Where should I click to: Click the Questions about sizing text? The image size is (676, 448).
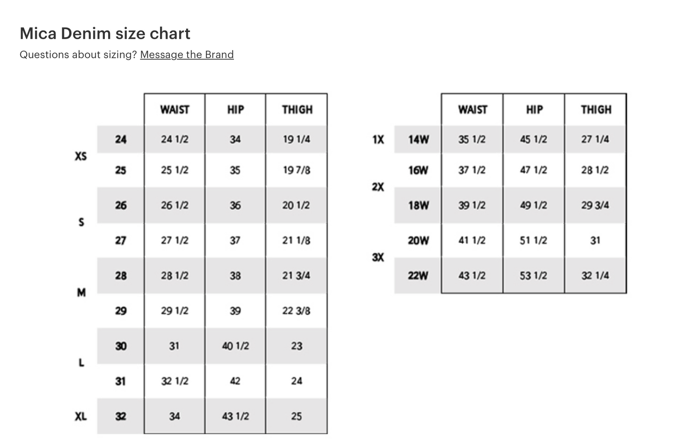click(x=78, y=55)
